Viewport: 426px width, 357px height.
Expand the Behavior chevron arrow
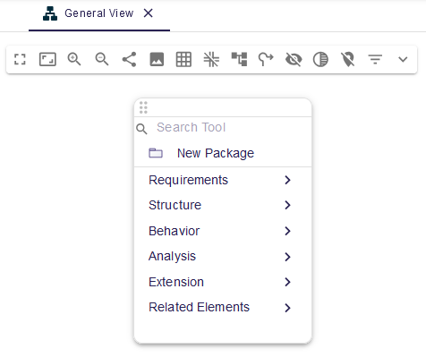pos(287,231)
